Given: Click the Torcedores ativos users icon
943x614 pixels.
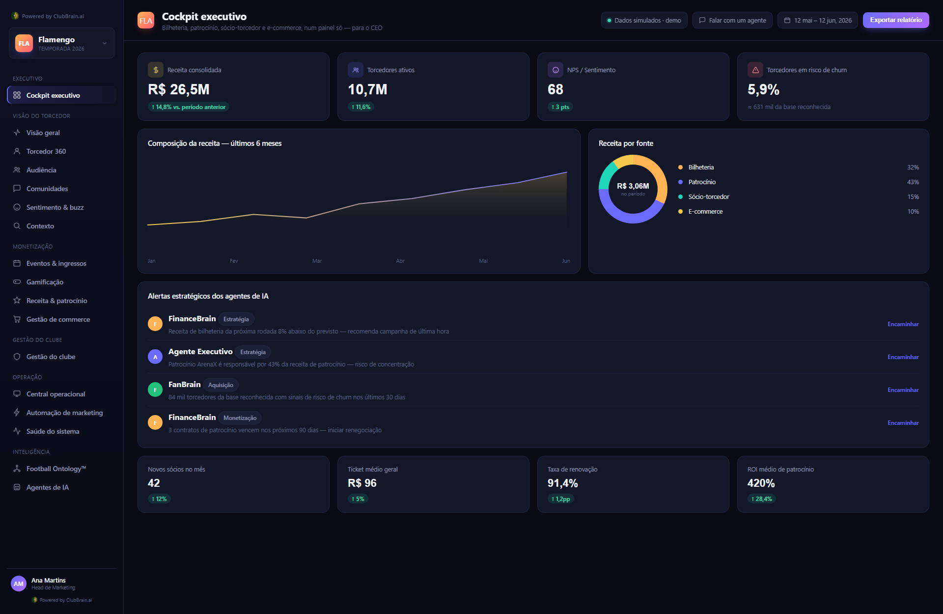Looking at the screenshot, I should click(356, 70).
